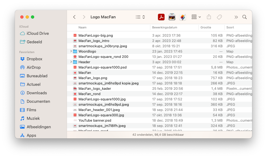Open iCloud Drive in the sidebar

(x=34, y=33)
